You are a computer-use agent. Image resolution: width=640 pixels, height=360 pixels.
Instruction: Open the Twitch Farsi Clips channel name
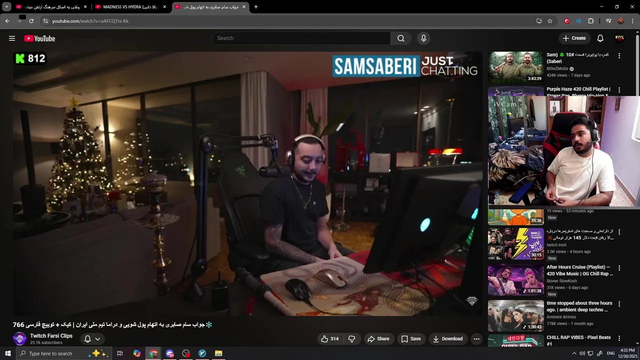click(51, 336)
